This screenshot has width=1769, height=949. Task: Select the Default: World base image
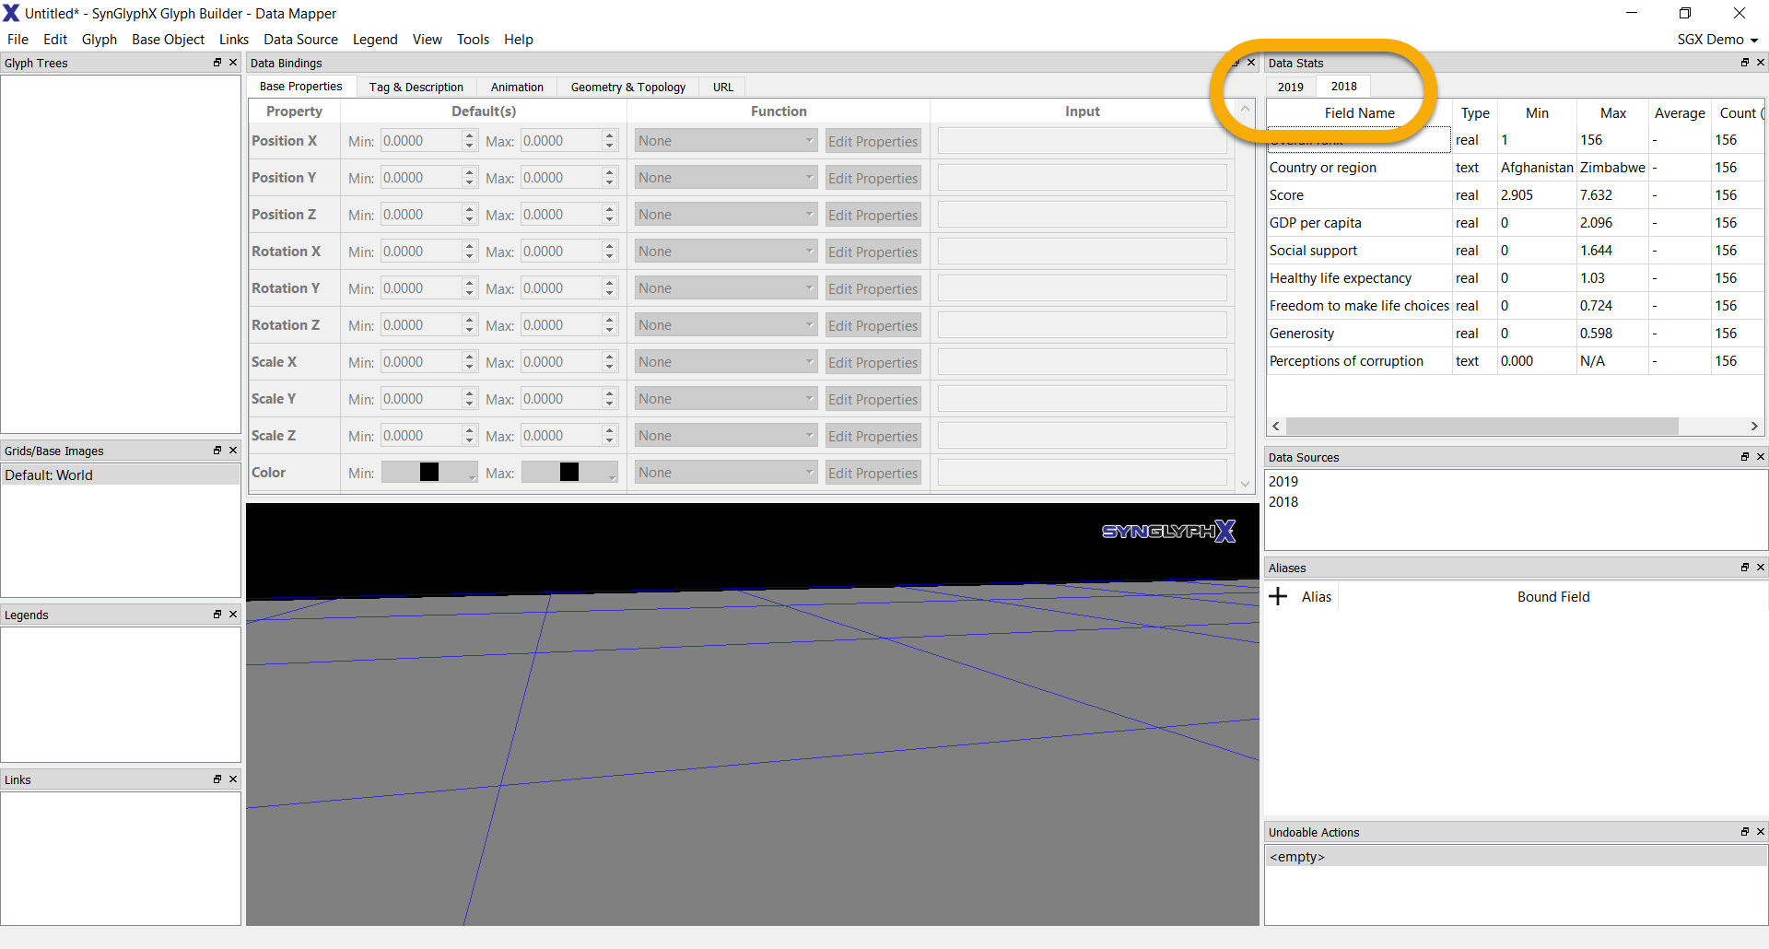click(121, 475)
